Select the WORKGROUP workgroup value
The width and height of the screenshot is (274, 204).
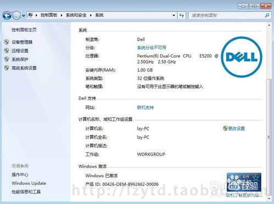[x=151, y=154]
